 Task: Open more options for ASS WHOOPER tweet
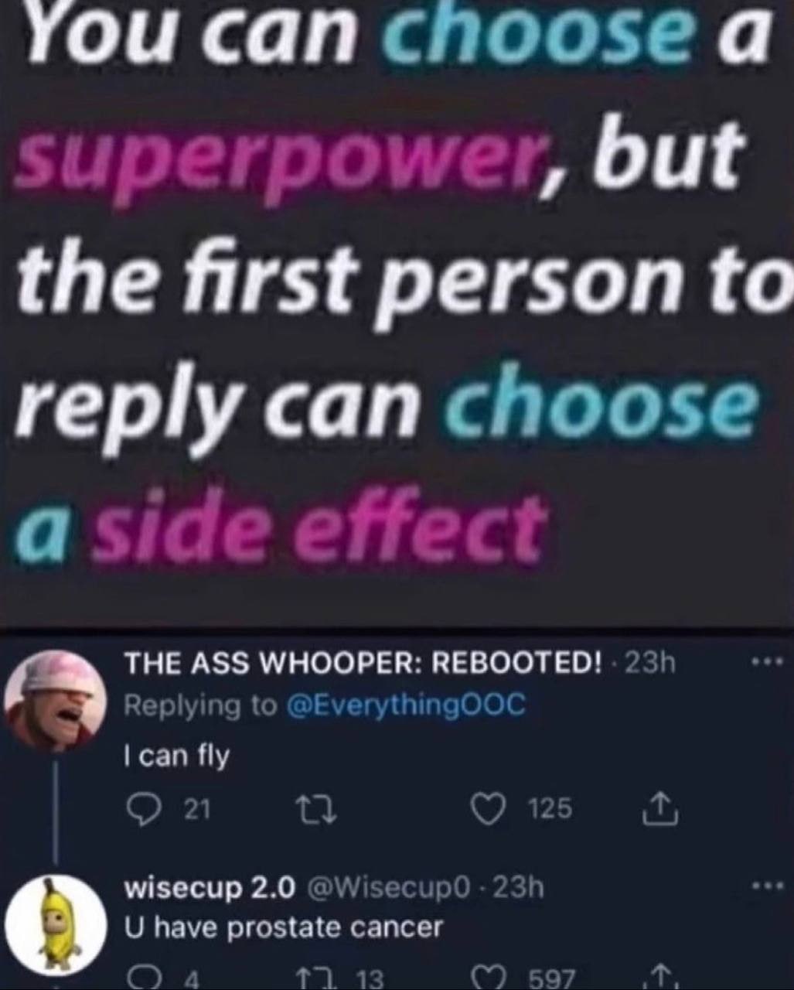point(768,662)
